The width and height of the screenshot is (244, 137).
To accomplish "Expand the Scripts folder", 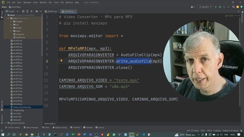I will tap(11, 28).
